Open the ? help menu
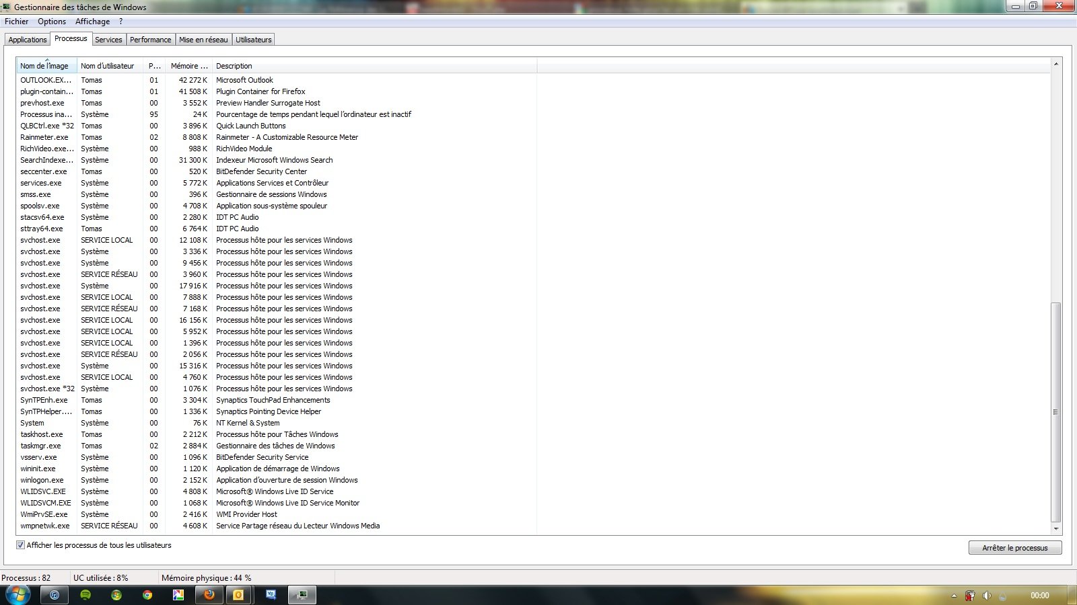Screen dimensions: 1077x605 [x=120, y=22]
